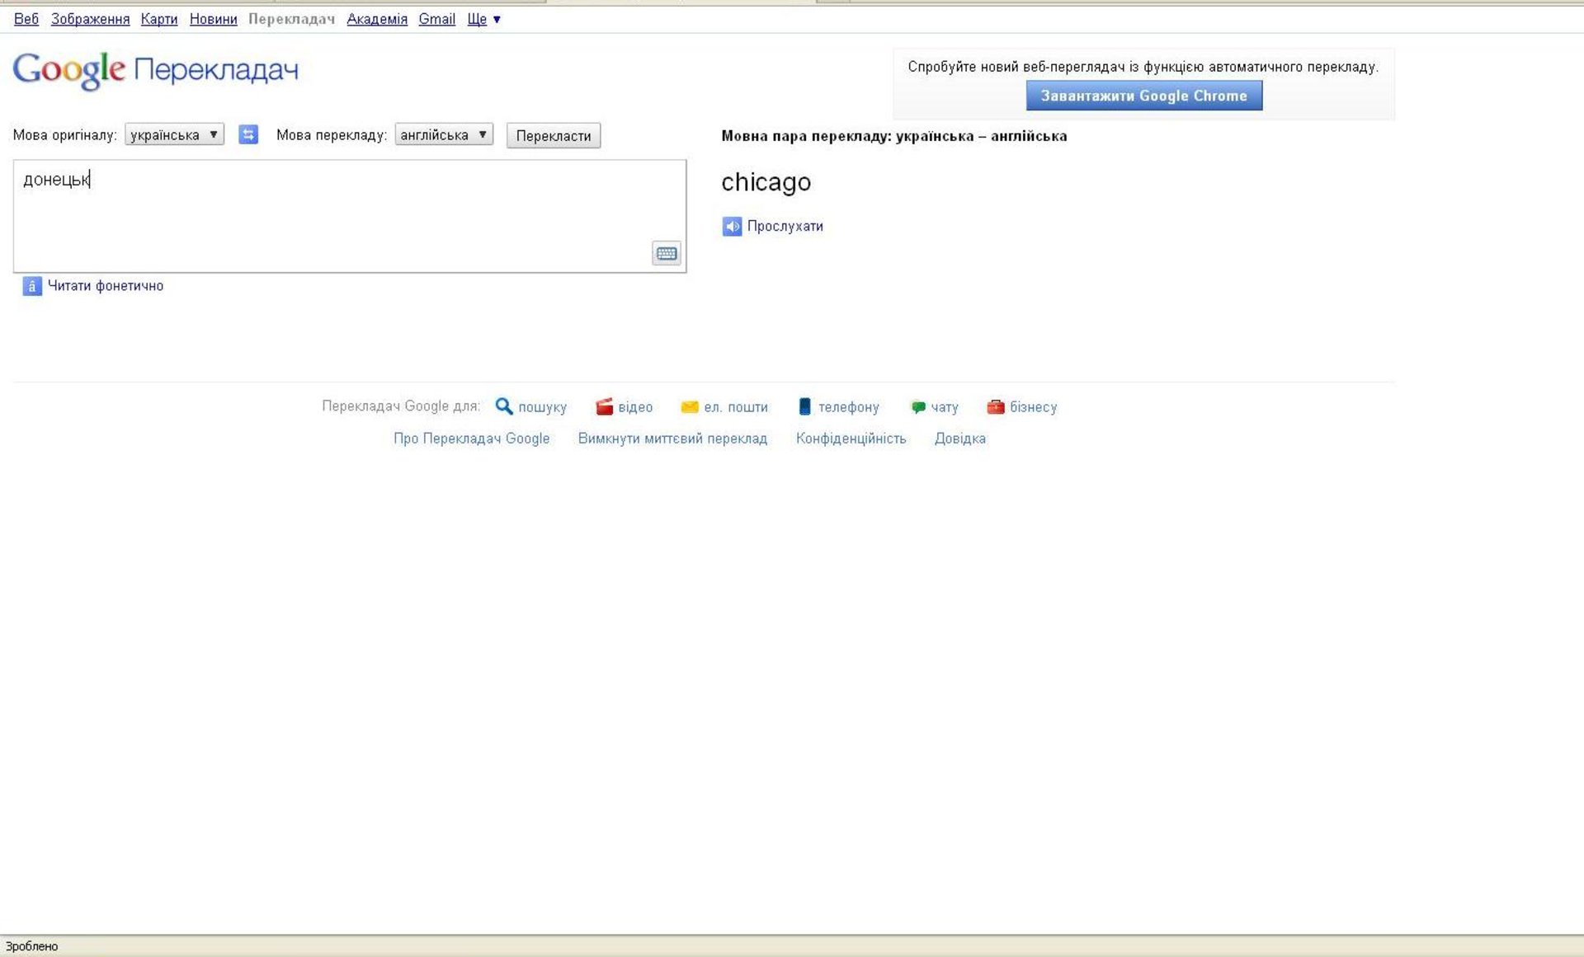Click the 'Мова оригіналу:' label
This screenshot has height=957, width=1584.
(x=65, y=135)
